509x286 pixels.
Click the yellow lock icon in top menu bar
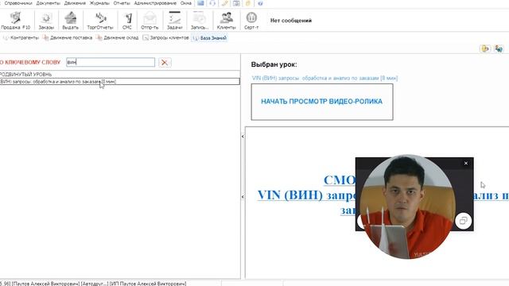coord(248,3)
